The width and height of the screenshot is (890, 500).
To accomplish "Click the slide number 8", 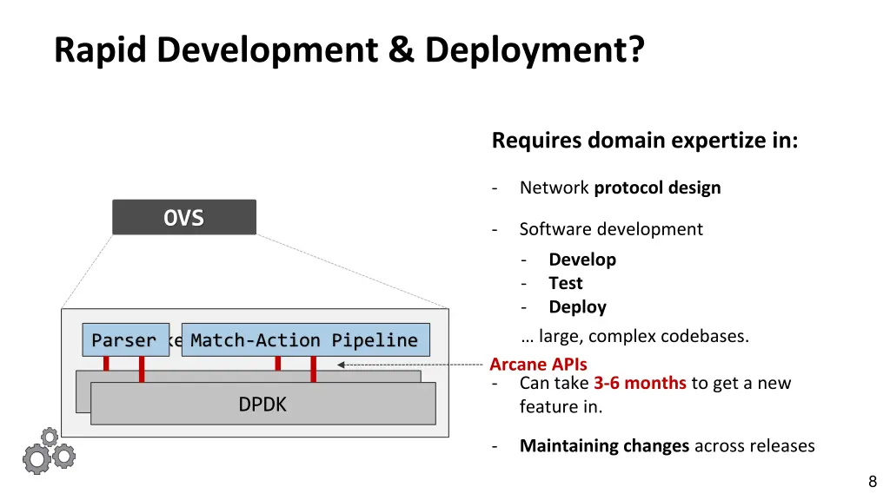I will pyautogui.click(x=873, y=482).
